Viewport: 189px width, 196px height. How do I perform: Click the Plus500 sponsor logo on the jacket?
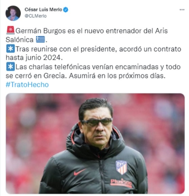coord(121,183)
